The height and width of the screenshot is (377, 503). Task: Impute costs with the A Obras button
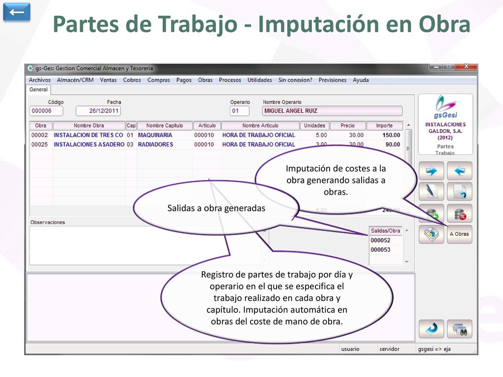click(x=460, y=234)
